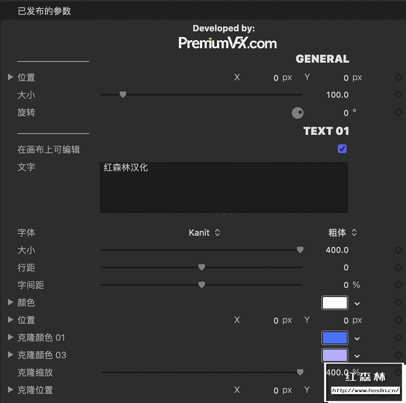Viewport: 406px width, 403px height.
Task: Click the general 位置 keyframe diamond
Action: point(398,77)
